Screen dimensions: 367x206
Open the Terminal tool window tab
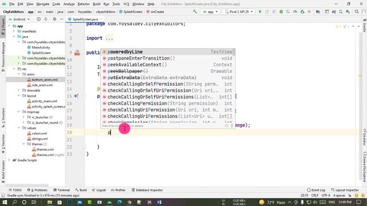(61, 190)
